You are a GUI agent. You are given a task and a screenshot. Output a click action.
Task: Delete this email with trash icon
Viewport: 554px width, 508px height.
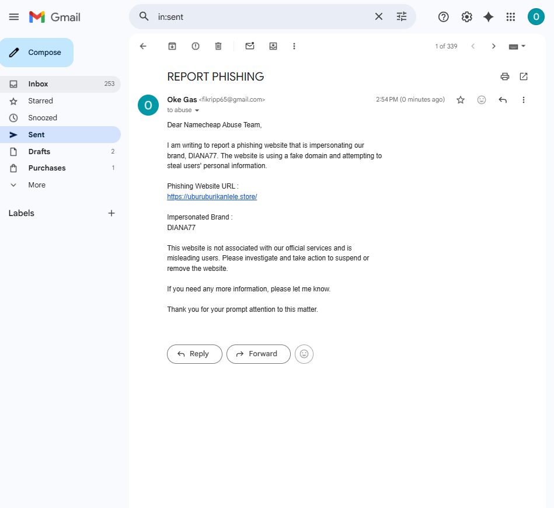[218, 46]
